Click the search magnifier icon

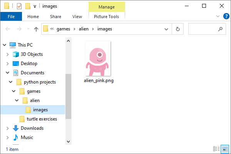(x=220, y=29)
